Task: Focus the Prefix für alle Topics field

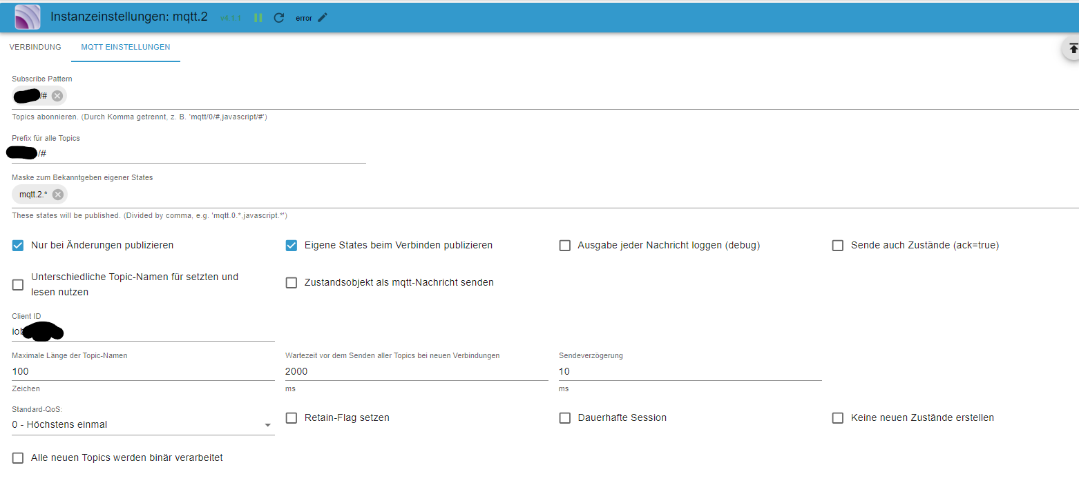Action: point(189,153)
